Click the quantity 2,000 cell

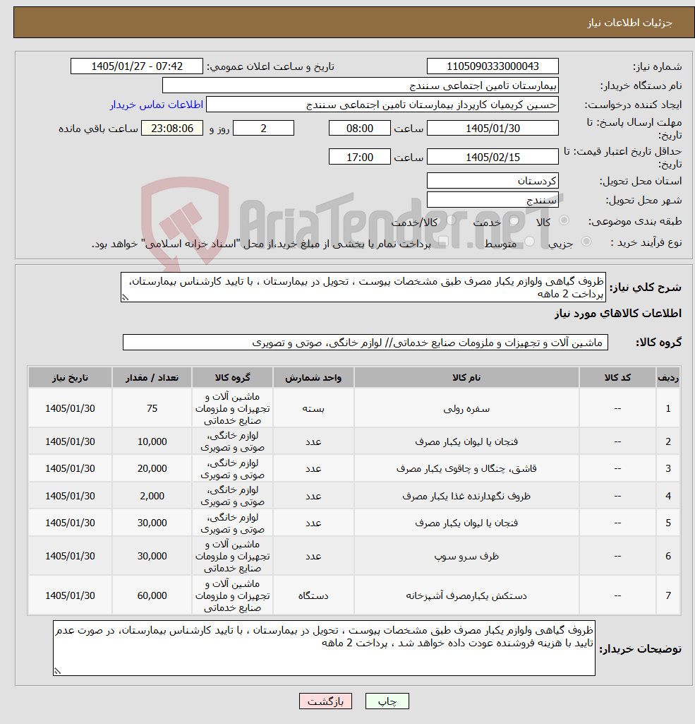152,495
